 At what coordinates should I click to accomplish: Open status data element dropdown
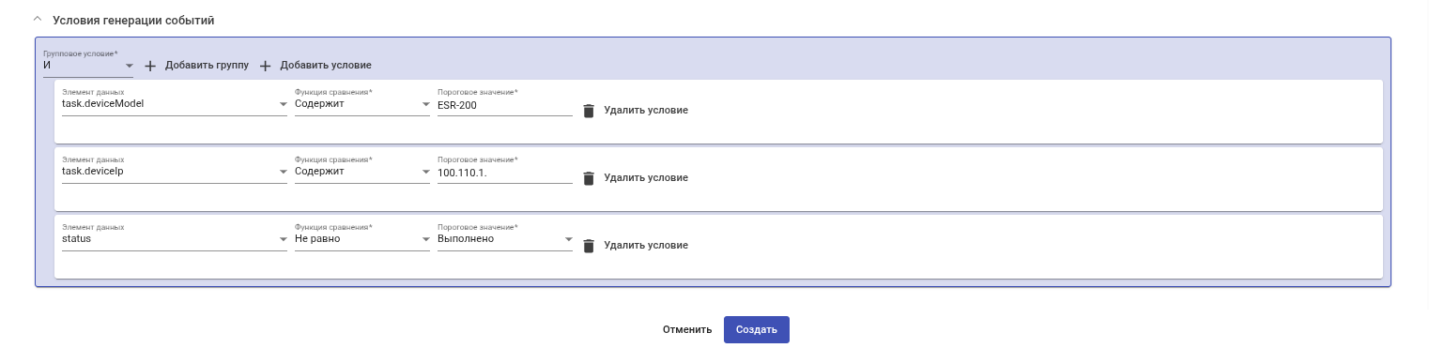click(x=175, y=239)
